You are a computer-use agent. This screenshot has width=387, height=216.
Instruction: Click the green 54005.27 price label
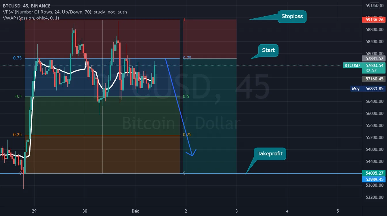pos(373,173)
